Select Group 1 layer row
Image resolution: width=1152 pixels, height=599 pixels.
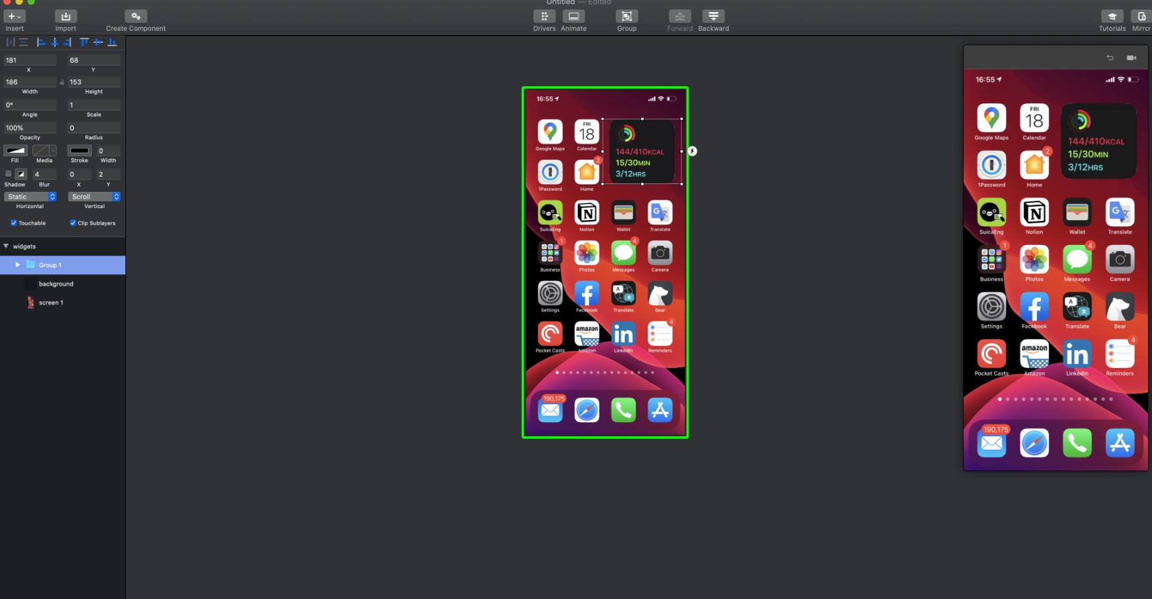click(x=62, y=265)
